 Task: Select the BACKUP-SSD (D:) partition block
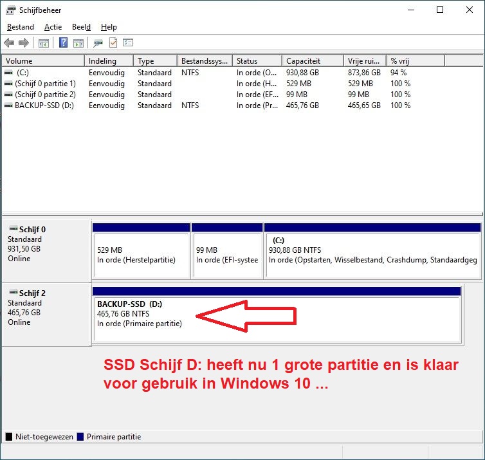click(277, 315)
